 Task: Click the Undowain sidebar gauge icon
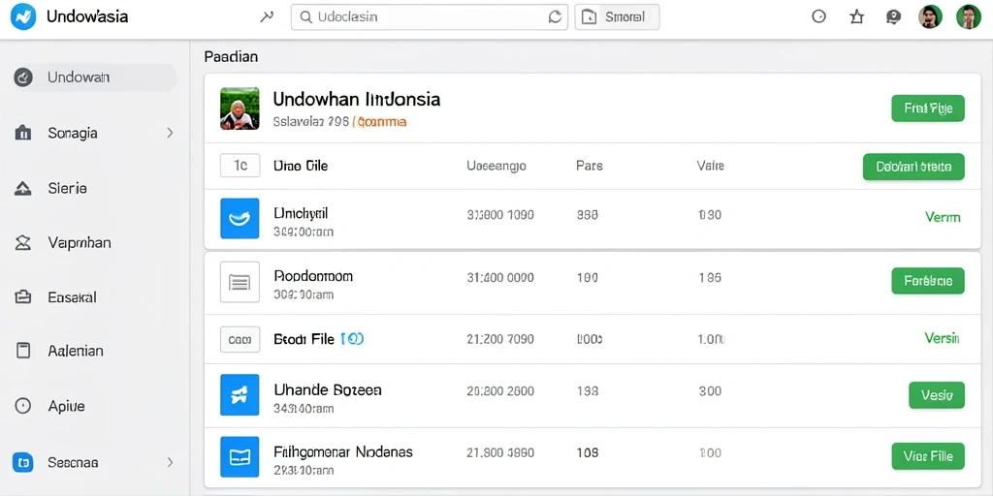click(x=23, y=77)
